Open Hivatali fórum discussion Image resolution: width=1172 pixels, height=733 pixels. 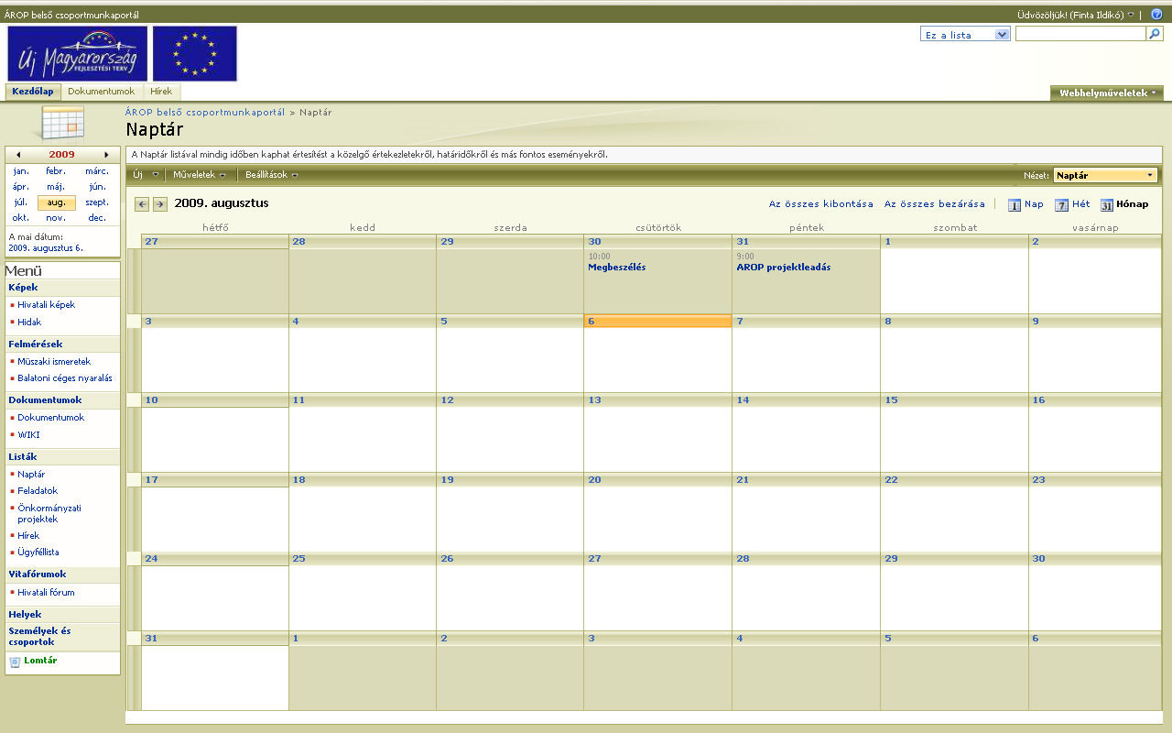(x=46, y=593)
